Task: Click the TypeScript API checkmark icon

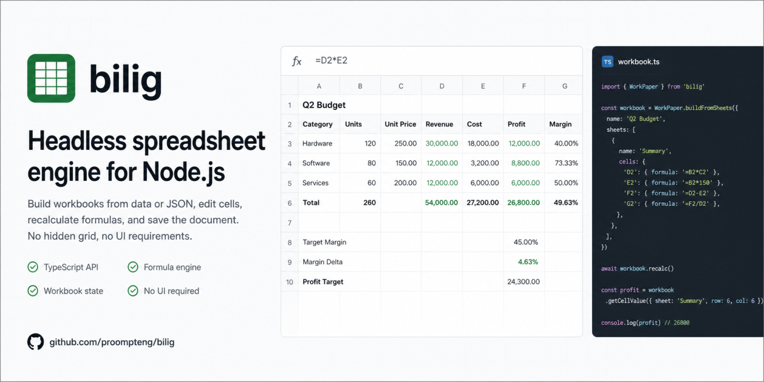Action: pos(33,267)
